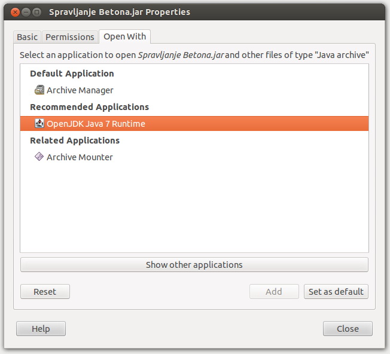Viewport: 390px width, 354px height.
Task: Click the Archive Mounter icon
Action: [x=39, y=157]
